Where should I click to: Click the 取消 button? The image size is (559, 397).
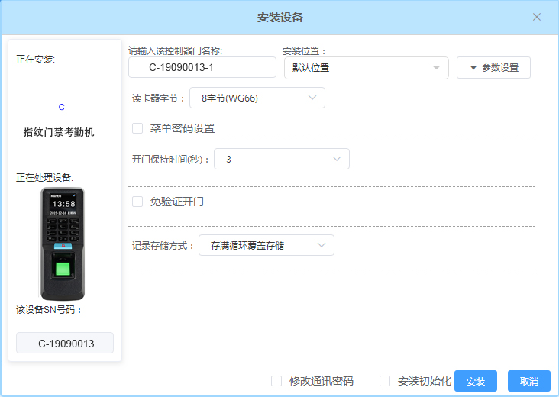(x=528, y=381)
